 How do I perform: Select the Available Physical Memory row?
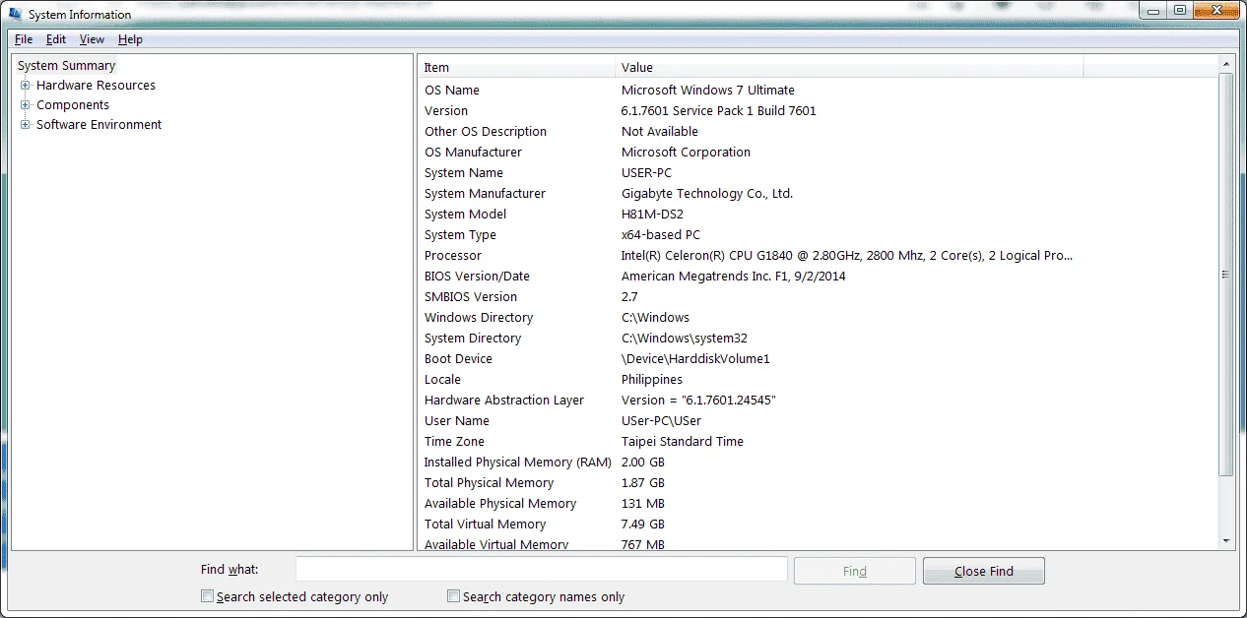point(818,504)
